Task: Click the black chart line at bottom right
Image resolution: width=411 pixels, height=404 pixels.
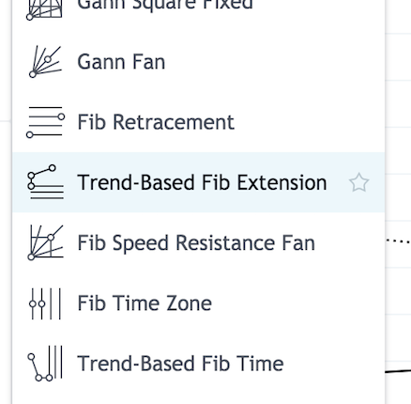Action: pos(398,371)
